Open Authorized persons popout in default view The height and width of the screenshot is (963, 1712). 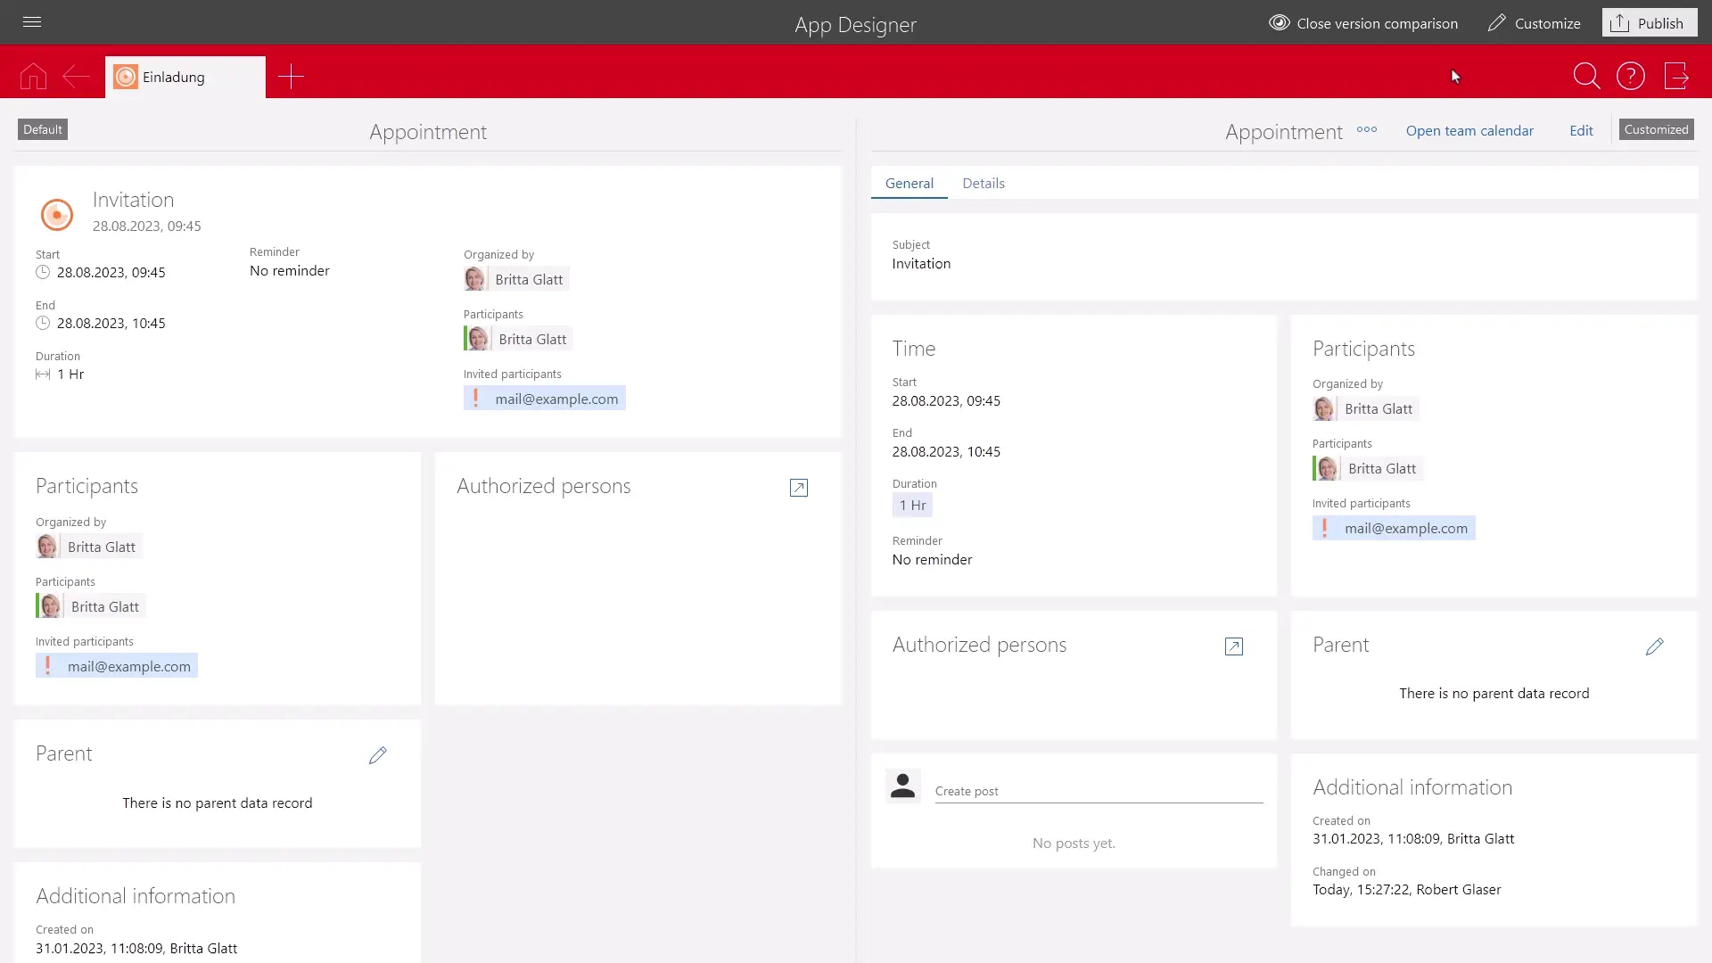(x=799, y=488)
